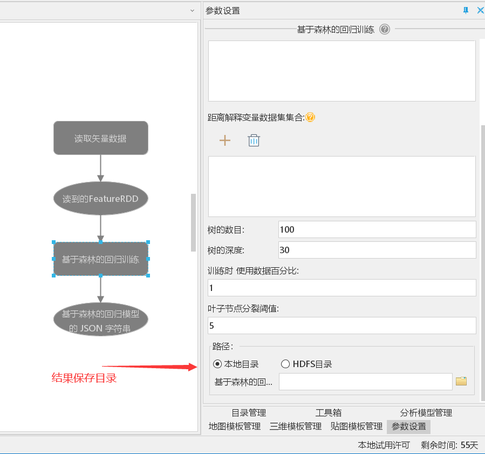Click the 树的数目 input field
This screenshot has width=485, height=454.
[x=377, y=229]
